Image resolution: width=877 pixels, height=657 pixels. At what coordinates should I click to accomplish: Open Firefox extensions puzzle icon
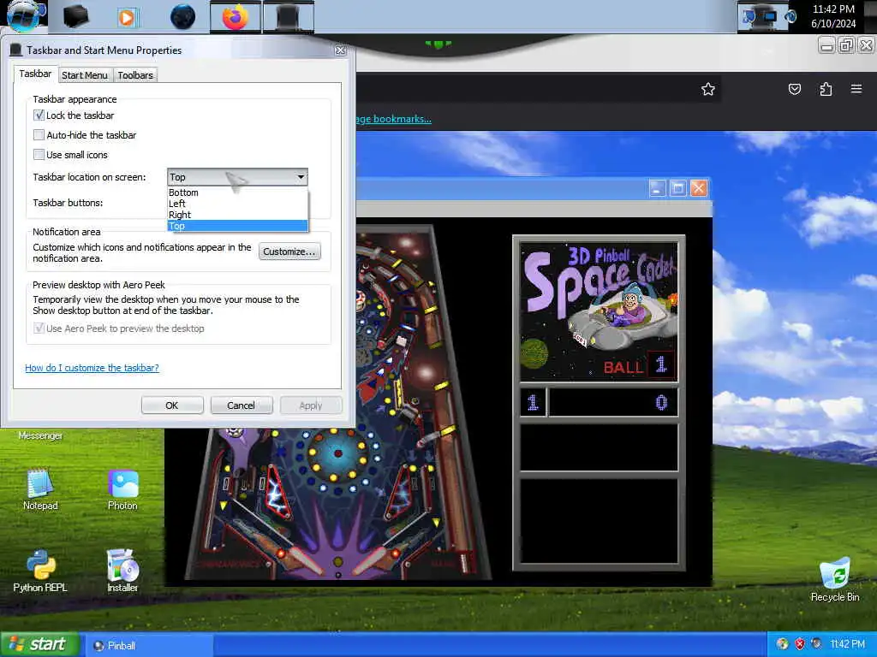pos(826,89)
